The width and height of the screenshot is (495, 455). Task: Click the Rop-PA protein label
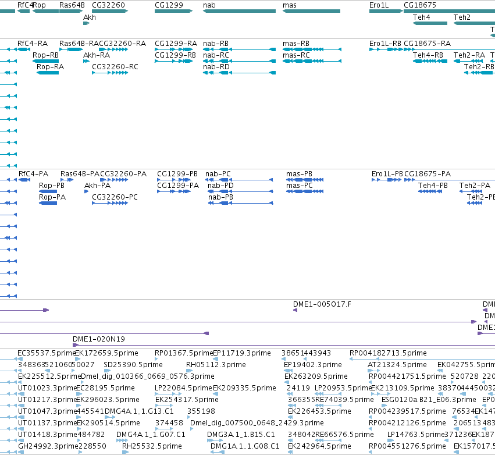point(52,197)
